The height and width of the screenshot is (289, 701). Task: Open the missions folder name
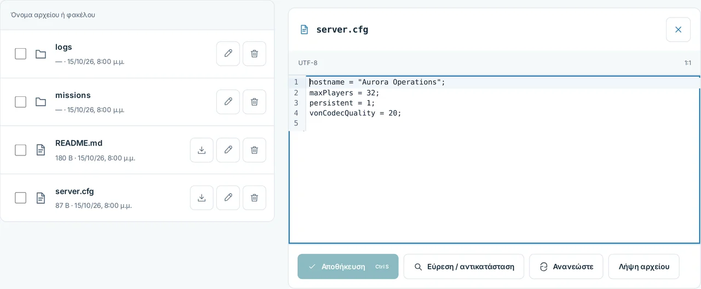click(x=73, y=95)
